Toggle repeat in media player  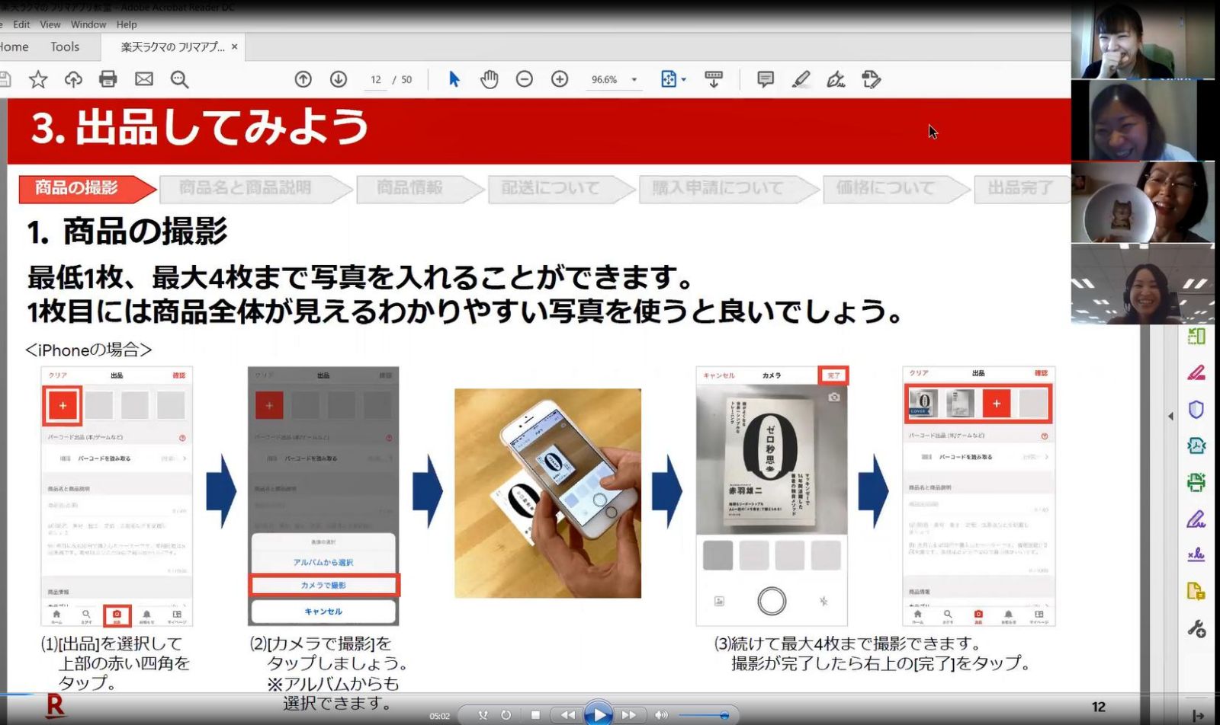click(x=506, y=715)
